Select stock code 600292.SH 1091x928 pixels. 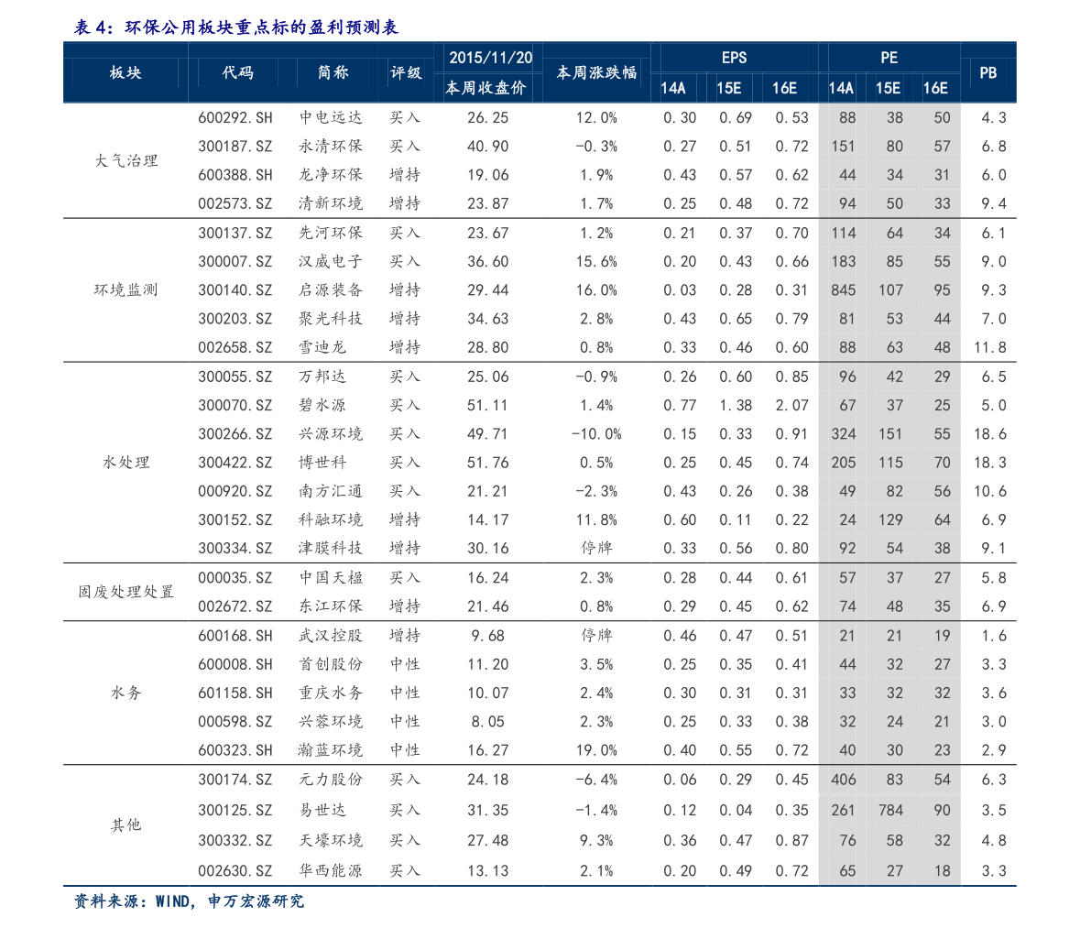pos(235,117)
